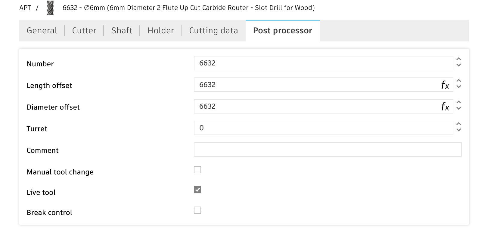Image resolution: width=478 pixels, height=233 pixels.
Task: Increase the Number field with up arrow
Action: tap(459, 59)
